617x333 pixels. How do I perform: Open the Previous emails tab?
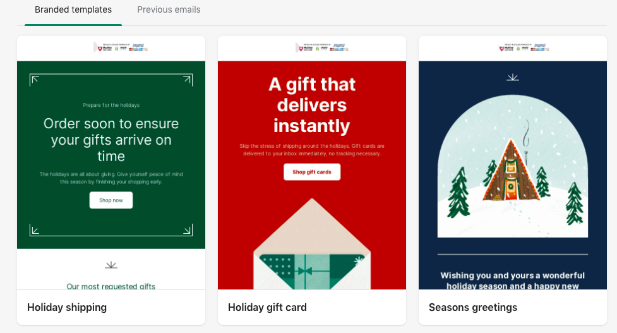169,10
